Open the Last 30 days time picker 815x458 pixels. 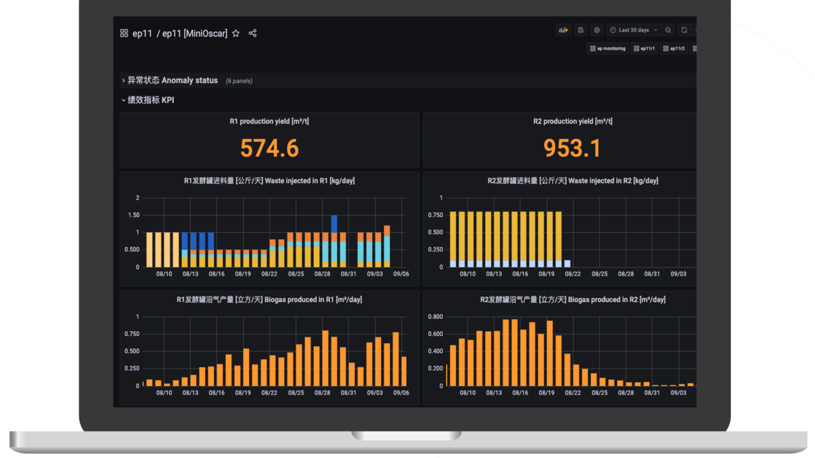coord(634,30)
